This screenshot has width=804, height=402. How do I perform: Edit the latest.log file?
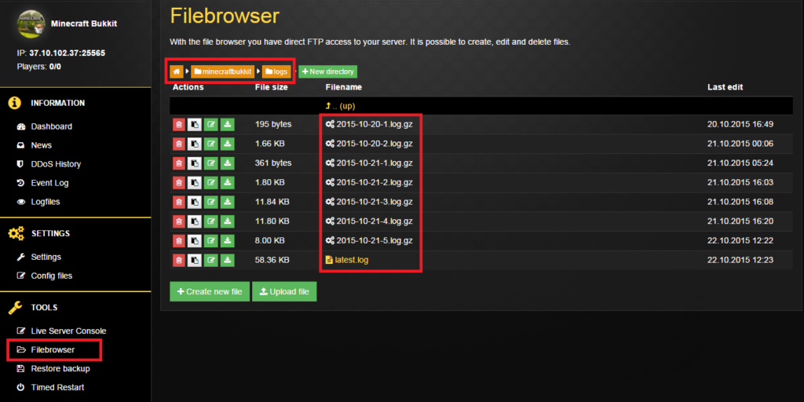pos(210,260)
